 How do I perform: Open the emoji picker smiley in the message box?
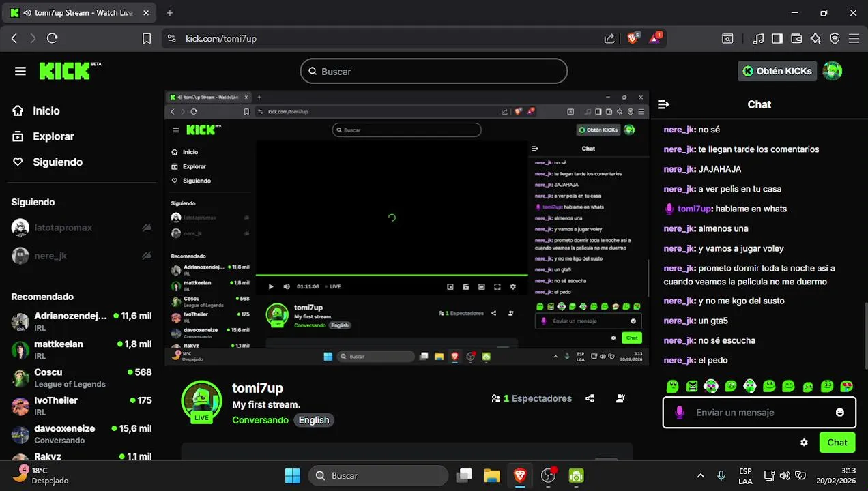click(x=840, y=413)
